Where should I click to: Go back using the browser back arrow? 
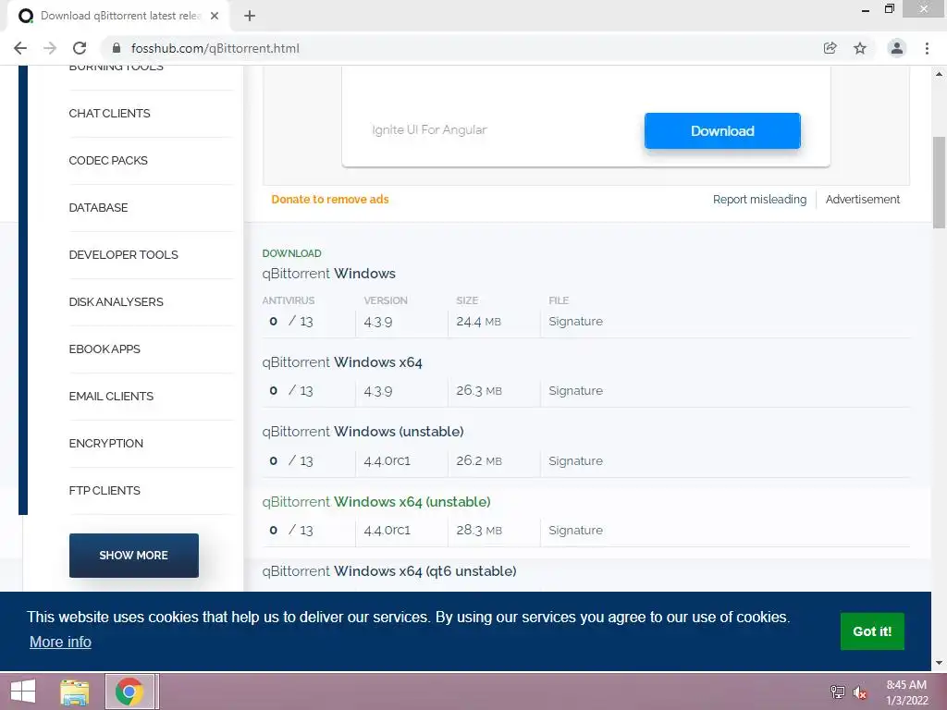pyautogui.click(x=20, y=48)
